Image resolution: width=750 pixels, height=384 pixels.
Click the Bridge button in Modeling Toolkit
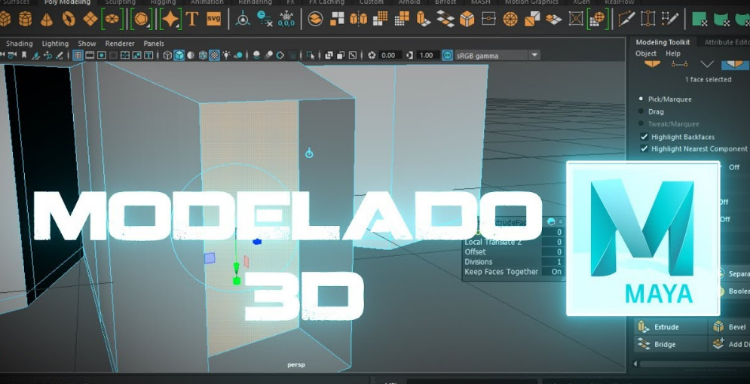pyautogui.click(x=670, y=344)
